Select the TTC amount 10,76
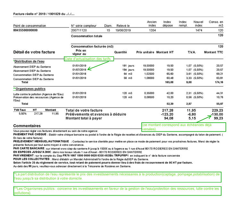Screen dimensions: 232x203 [x=220, y=97]
